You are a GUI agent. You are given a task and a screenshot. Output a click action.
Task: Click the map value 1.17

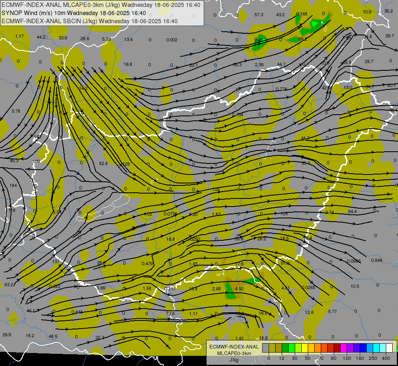(x=19, y=36)
